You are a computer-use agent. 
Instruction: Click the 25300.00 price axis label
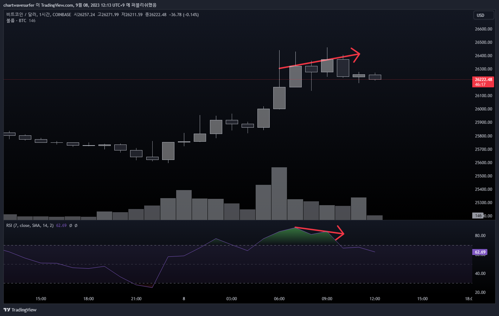484,203
